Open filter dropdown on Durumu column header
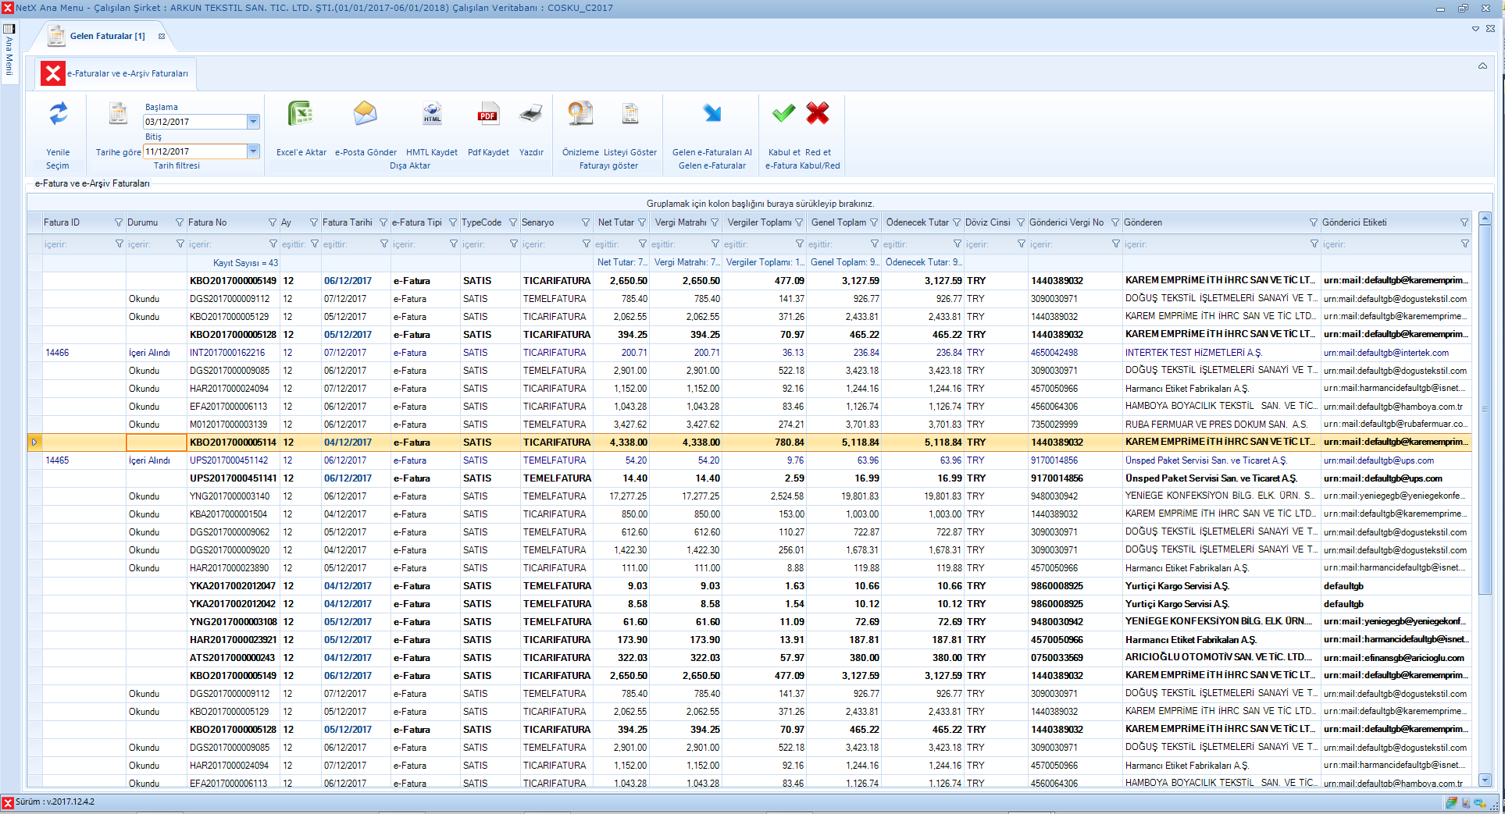This screenshot has width=1505, height=814. click(x=180, y=222)
